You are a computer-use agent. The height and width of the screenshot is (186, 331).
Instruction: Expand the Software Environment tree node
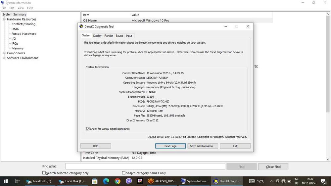4,58
